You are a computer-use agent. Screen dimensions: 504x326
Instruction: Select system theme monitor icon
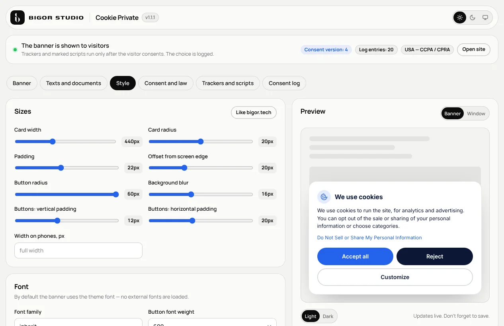(485, 17)
